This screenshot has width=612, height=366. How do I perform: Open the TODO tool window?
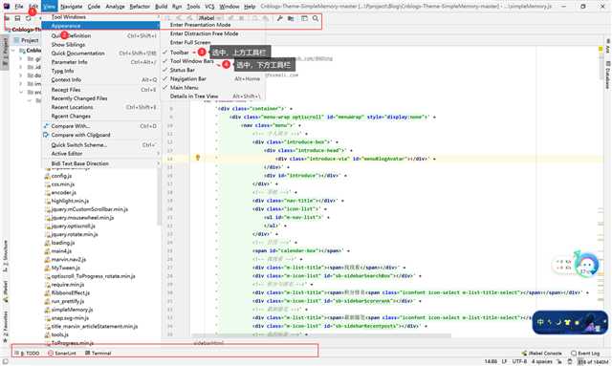tap(27, 354)
